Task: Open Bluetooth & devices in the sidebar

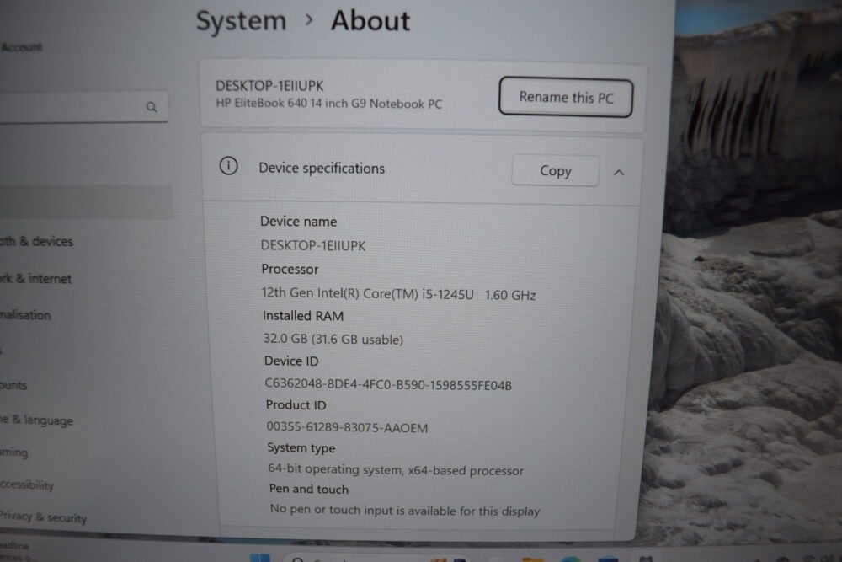Action: pyautogui.click(x=36, y=241)
